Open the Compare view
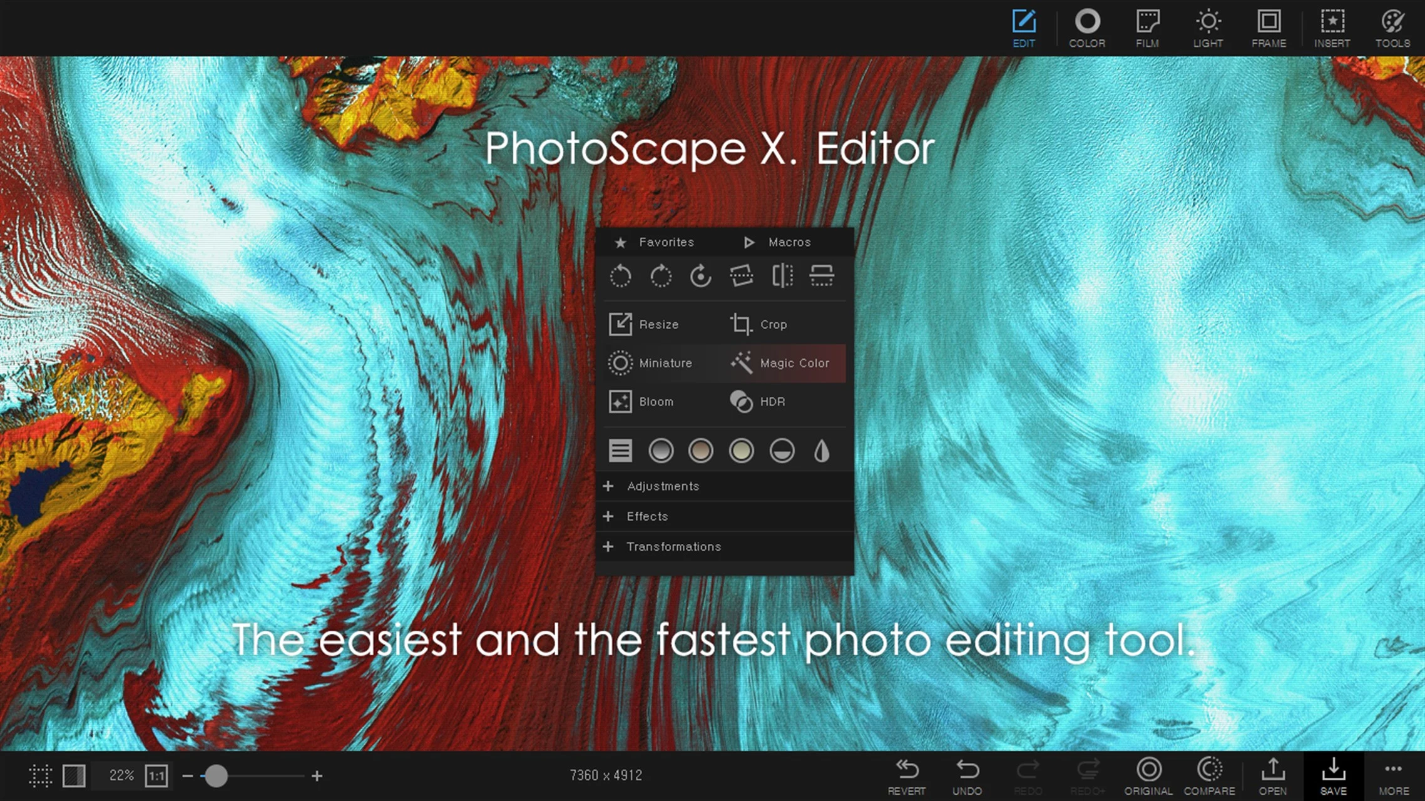The image size is (1425, 801). (x=1208, y=775)
